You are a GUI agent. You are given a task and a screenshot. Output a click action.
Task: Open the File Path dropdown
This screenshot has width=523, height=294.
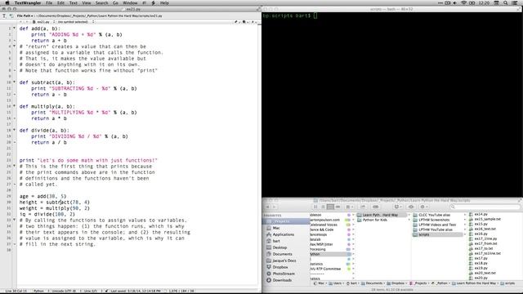click(x=25, y=16)
